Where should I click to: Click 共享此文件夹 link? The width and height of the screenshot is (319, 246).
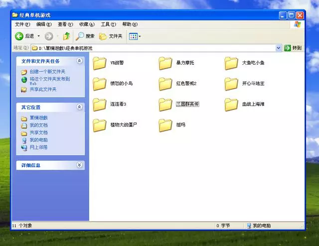(43, 89)
